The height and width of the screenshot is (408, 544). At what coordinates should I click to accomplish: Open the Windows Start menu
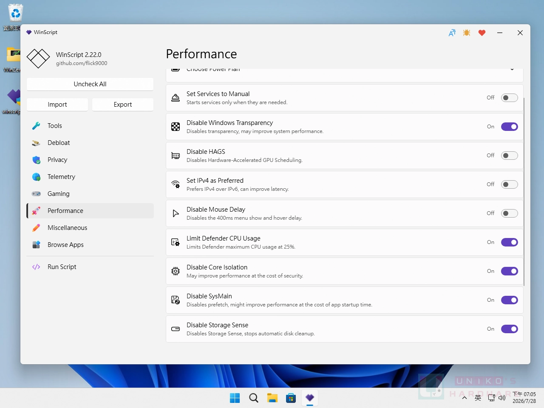235,398
